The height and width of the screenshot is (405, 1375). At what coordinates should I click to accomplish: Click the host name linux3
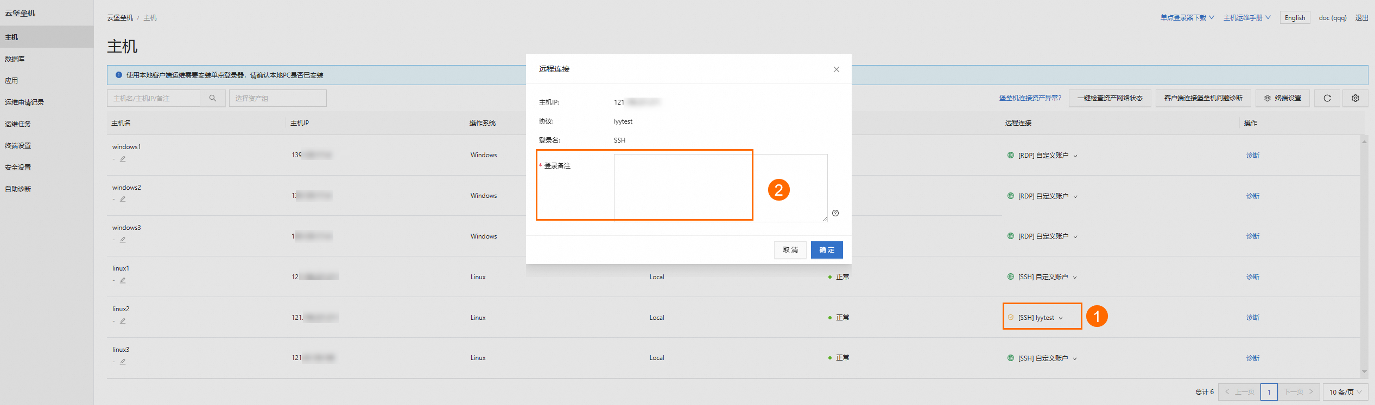coord(121,350)
